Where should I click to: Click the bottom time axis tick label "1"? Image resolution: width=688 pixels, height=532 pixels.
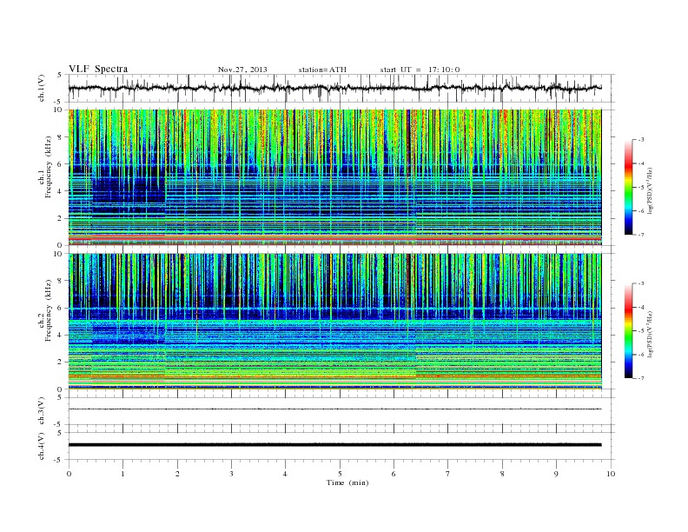pyautogui.click(x=122, y=474)
